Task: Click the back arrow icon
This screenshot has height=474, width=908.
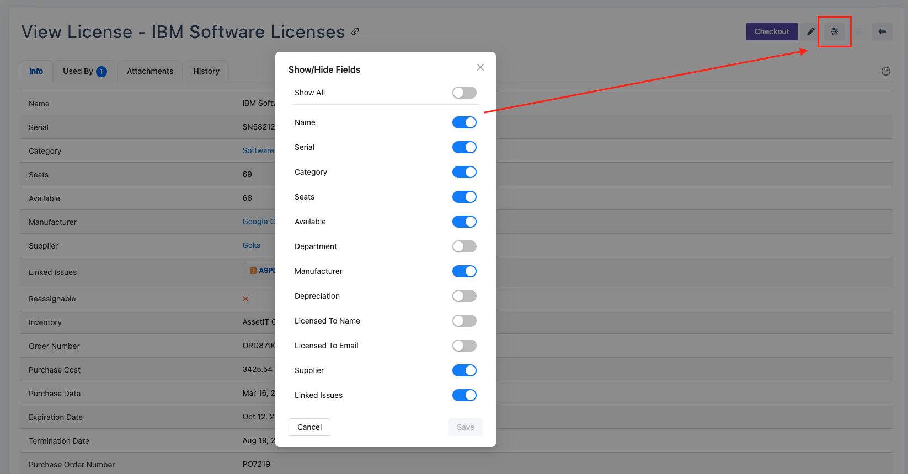Action: point(882,31)
